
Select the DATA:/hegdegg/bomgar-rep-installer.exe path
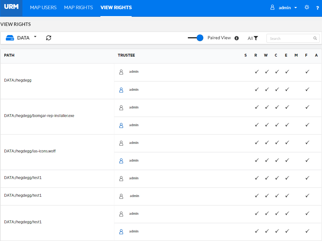pos(39,116)
